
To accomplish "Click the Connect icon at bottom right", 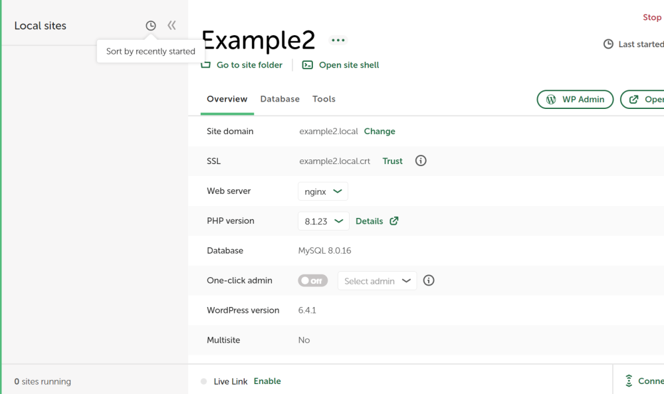I will pyautogui.click(x=629, y=381).
